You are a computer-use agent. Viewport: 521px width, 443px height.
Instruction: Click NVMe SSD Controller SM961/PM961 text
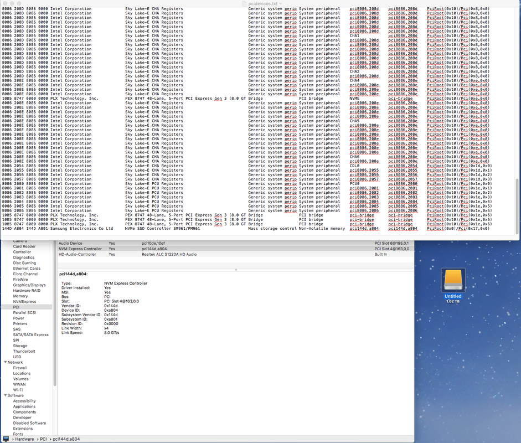(x=162, y=229)
